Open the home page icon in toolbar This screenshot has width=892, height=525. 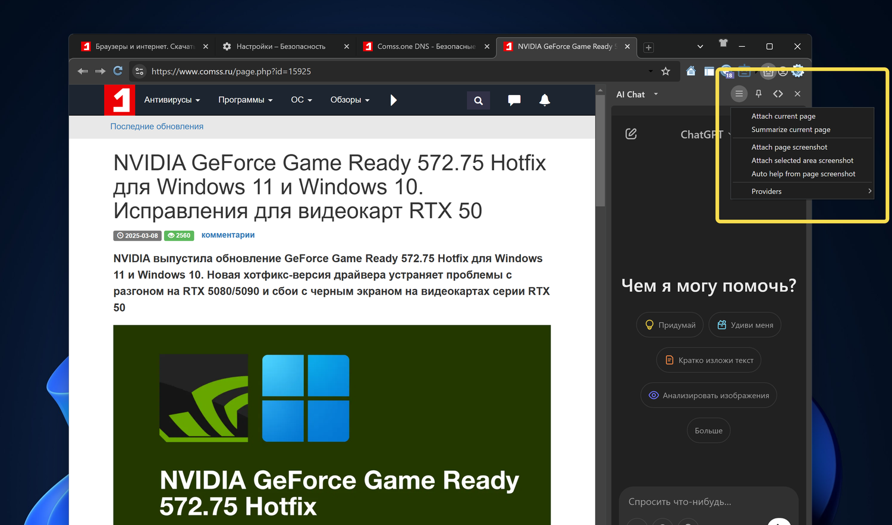[x=691, y=71]
